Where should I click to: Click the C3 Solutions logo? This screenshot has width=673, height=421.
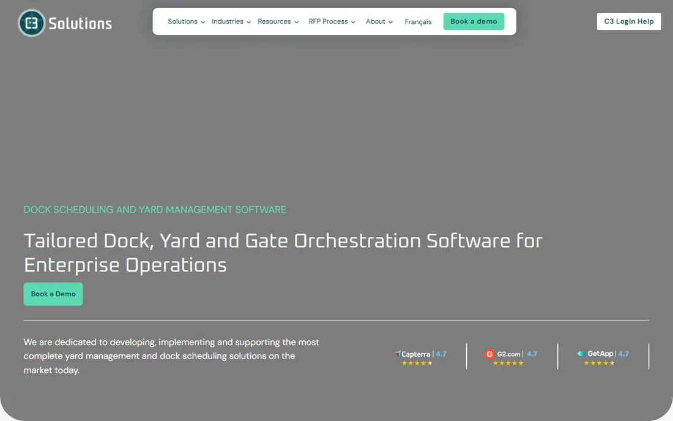(x=65, y=23)
